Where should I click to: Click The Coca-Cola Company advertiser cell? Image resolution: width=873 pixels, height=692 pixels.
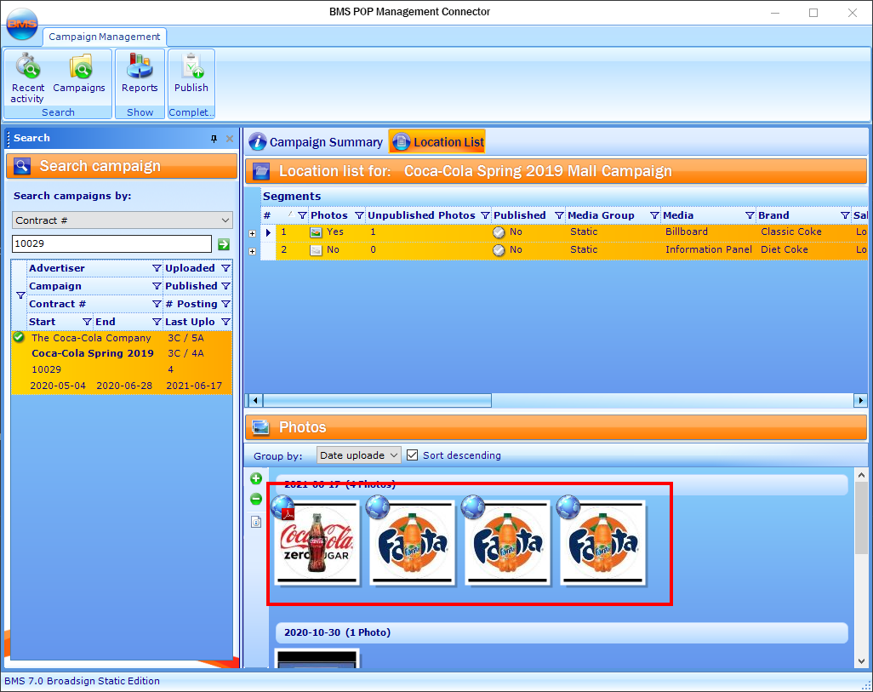pyautogui.click(x=91, y=338)
